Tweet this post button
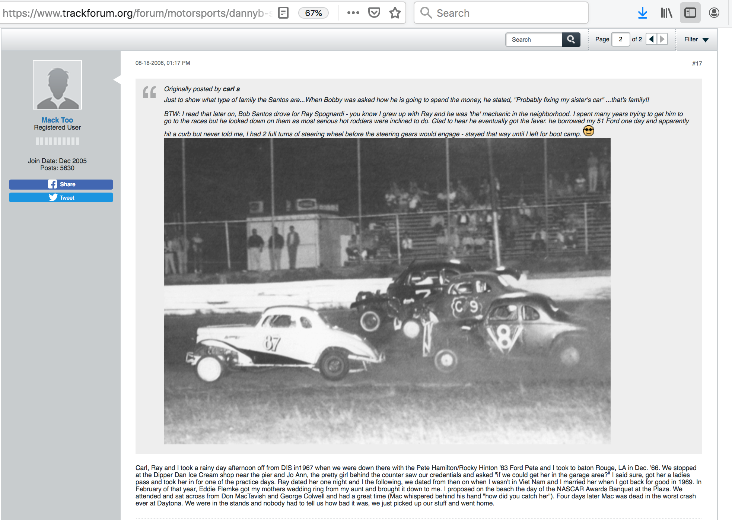 click(61, 197)
